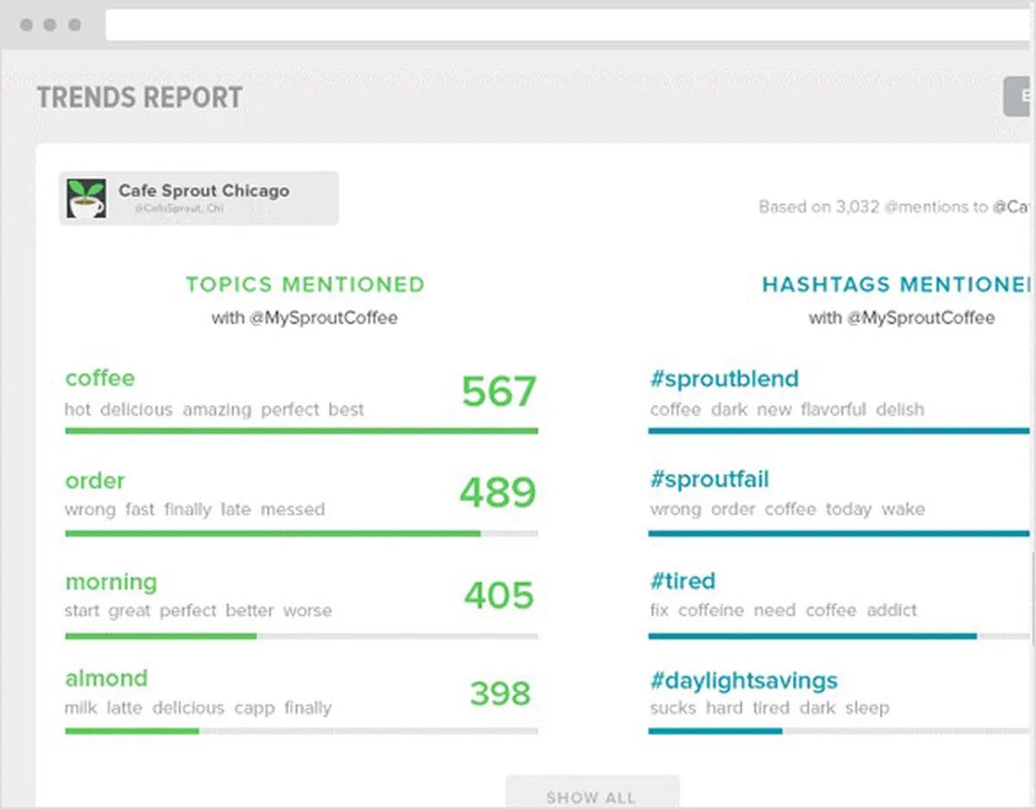
Task: Click the TOPICS MENTIONED heading
Action: click(x=306, y=284)
